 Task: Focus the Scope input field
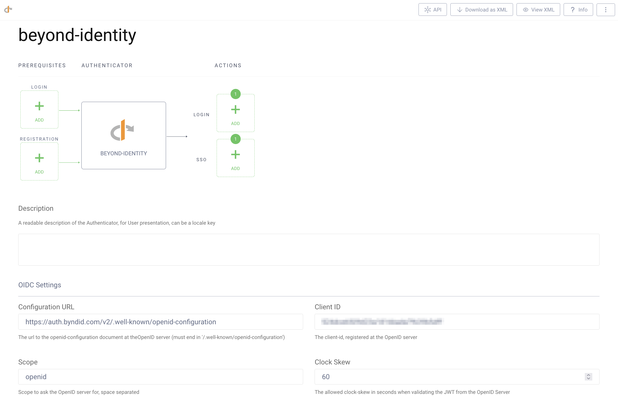point(161,377)
